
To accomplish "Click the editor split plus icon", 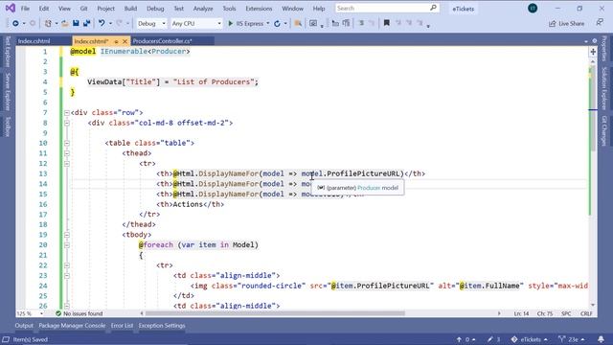I will pos(593,52).
